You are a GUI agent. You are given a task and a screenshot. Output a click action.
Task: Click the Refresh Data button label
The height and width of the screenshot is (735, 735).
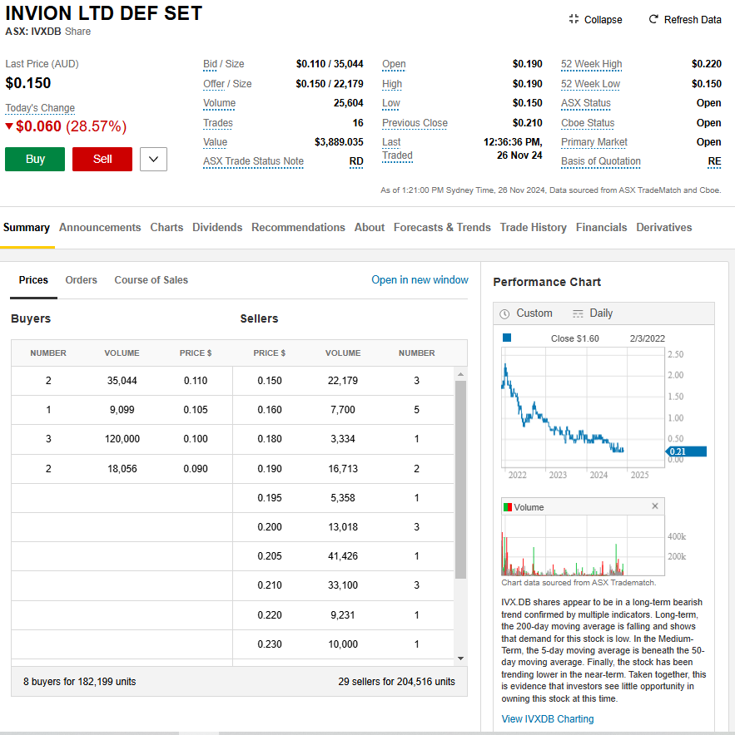point(693,20)
